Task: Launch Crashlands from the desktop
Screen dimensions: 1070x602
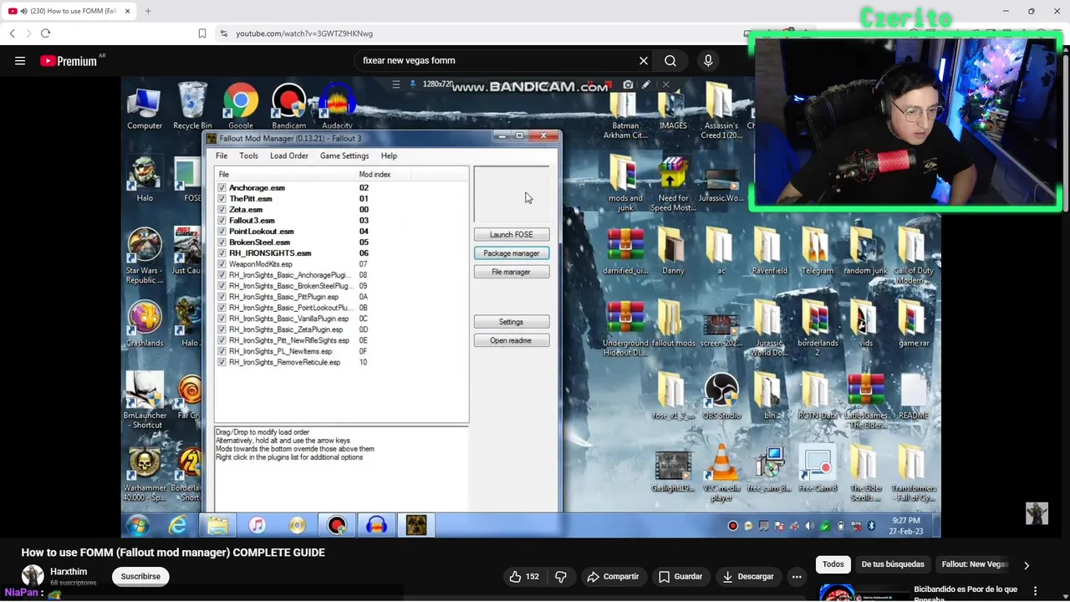Action: point(145,324)
